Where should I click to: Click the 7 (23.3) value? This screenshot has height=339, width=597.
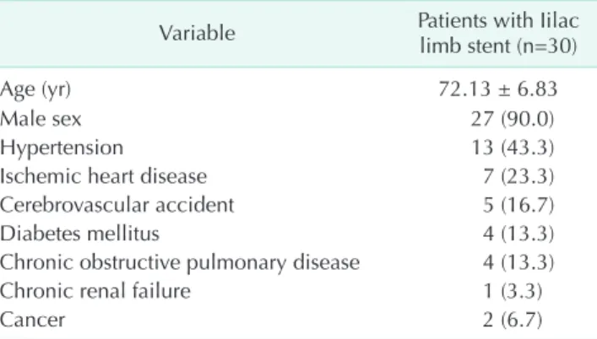tap(518, 176)
